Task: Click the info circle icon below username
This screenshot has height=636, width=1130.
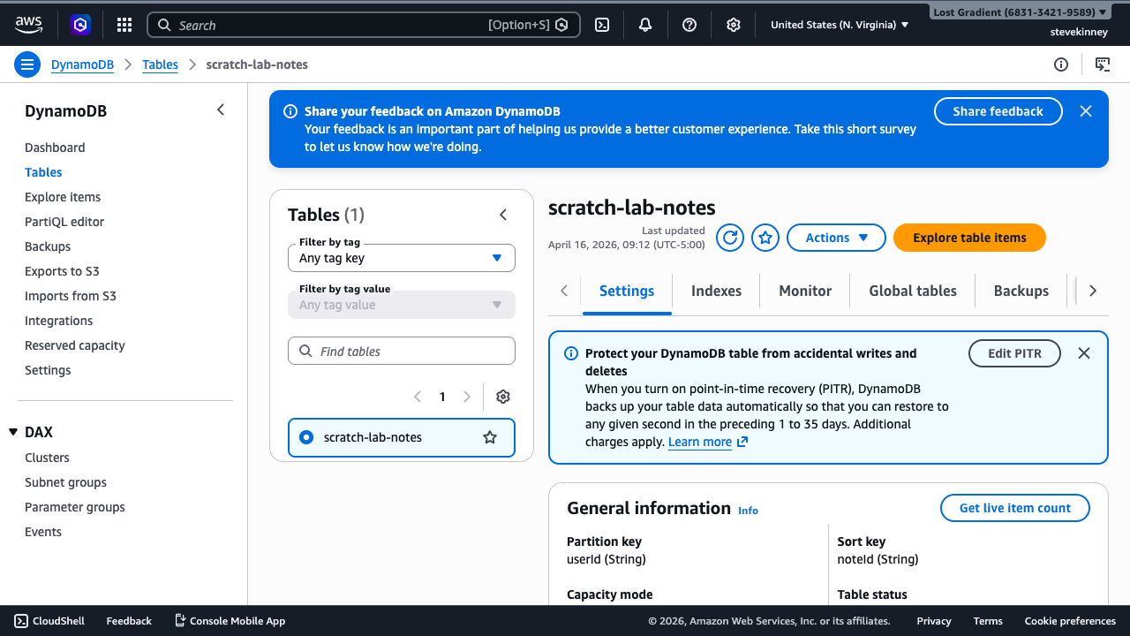Action: point(1061,64)
